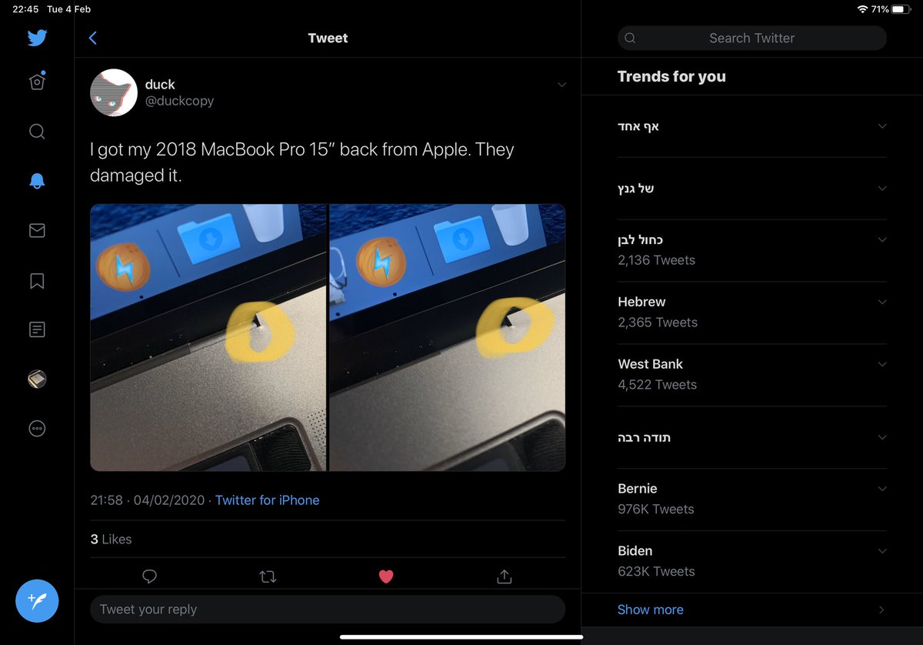Expand options chevron for West Bank trend
The image size is (923, 645).
[x=882, y=364]
